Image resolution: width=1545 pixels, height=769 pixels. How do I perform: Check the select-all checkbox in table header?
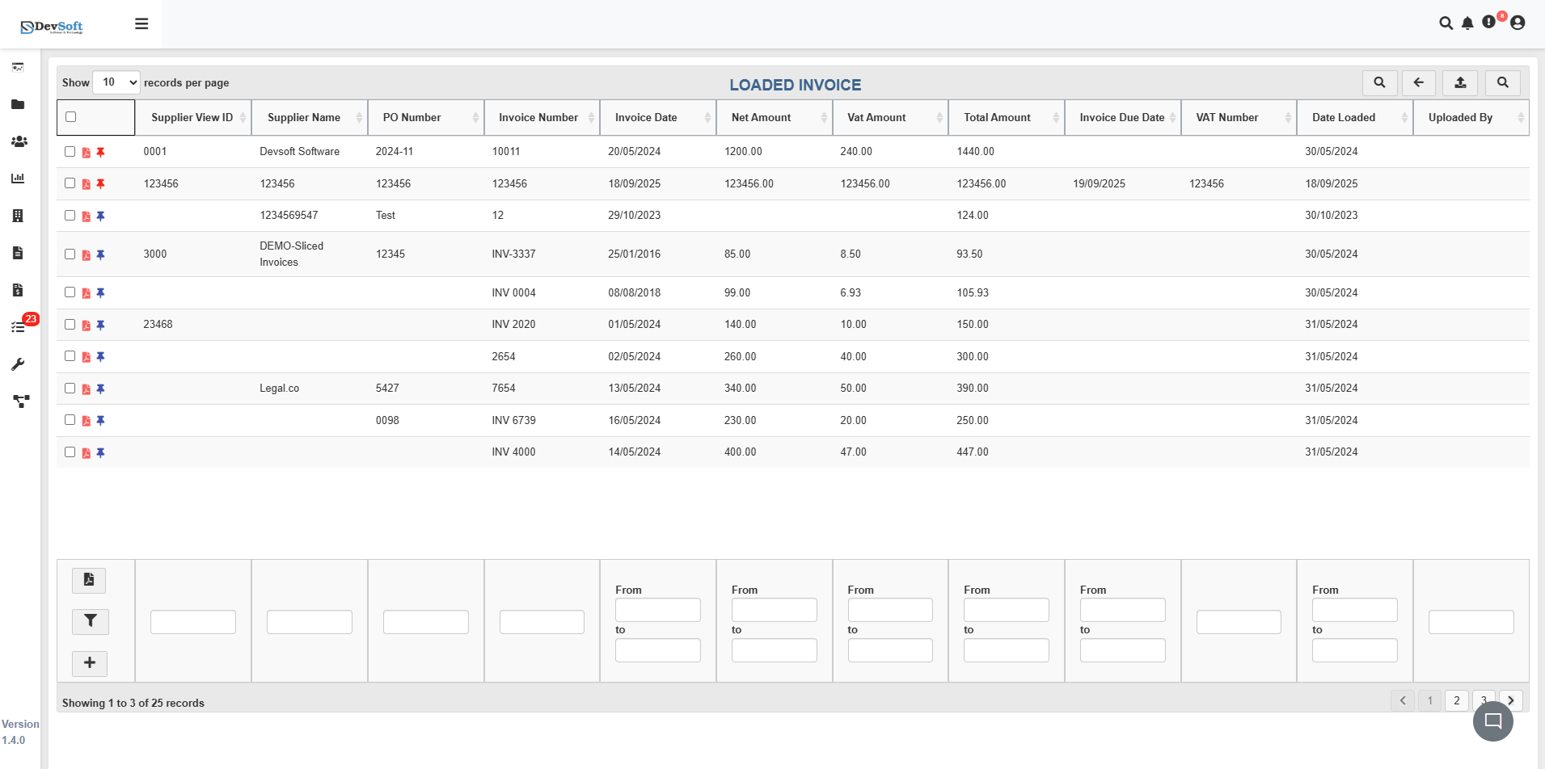pyautogui.click(x=70, y=117)
